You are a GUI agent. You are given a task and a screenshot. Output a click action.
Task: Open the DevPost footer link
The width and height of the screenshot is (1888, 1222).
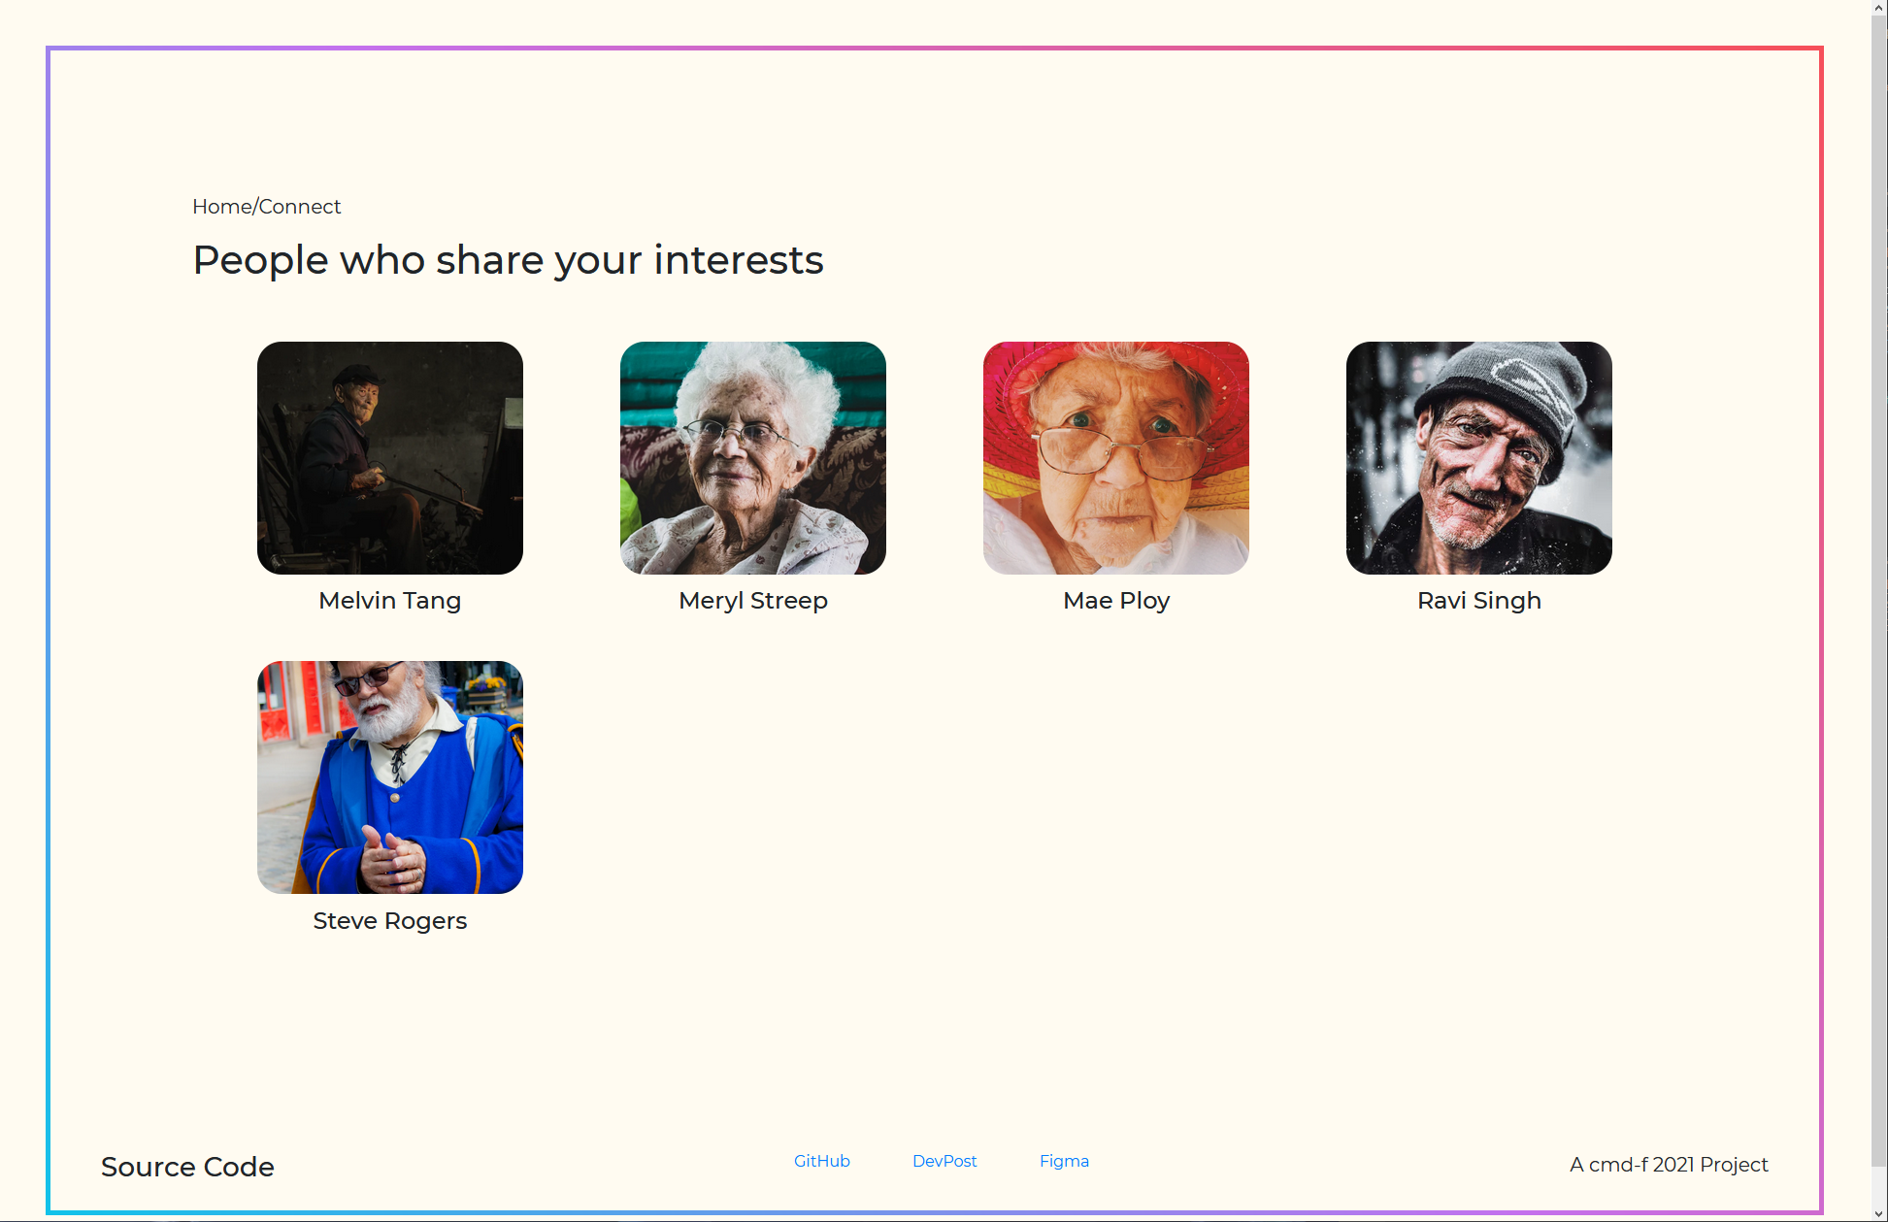point(944,1161)
